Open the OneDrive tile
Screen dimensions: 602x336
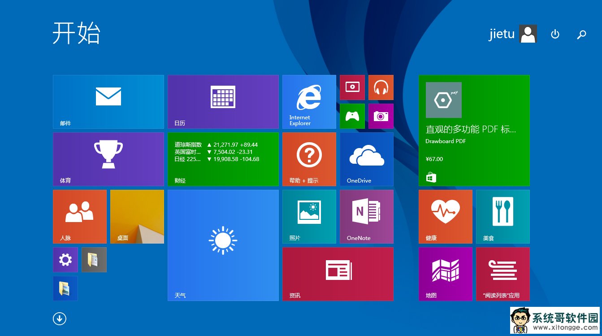click(x=366, y=159)
